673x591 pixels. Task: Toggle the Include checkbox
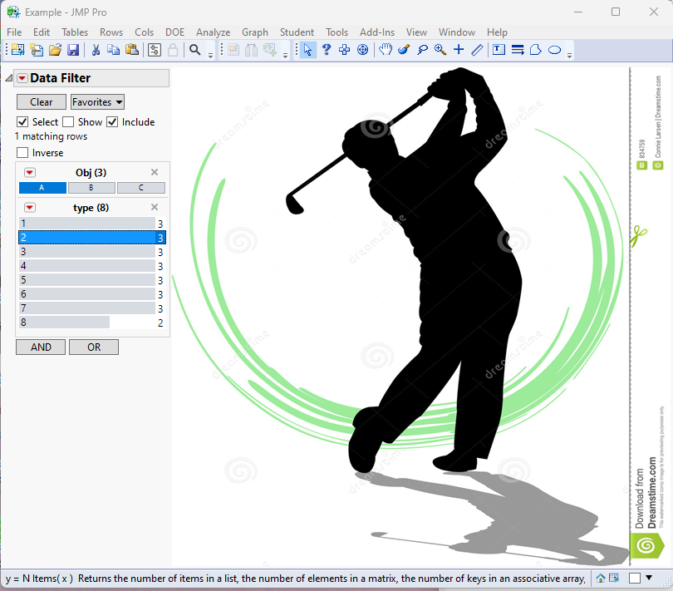tap(112, 122)
